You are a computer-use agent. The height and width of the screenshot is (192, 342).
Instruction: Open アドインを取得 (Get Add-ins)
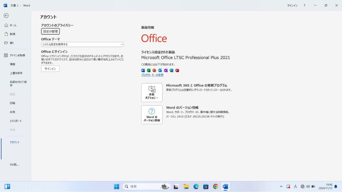(17, 56)
